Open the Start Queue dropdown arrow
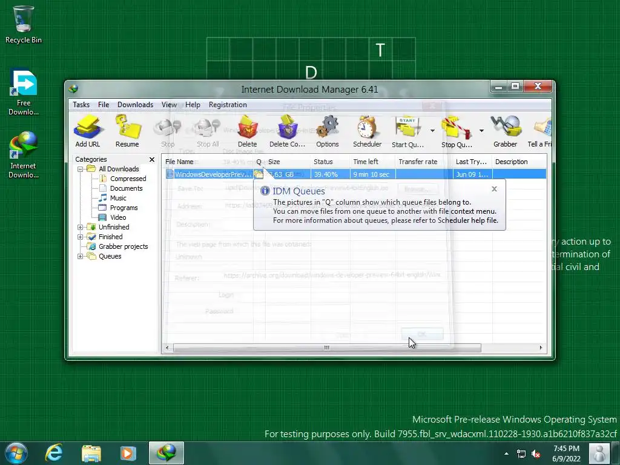 tap(432, 131)
